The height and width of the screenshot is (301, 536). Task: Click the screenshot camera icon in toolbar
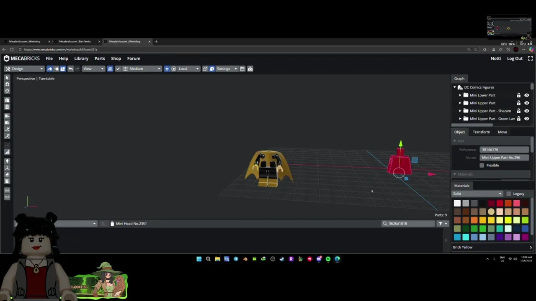click(250, 69)
